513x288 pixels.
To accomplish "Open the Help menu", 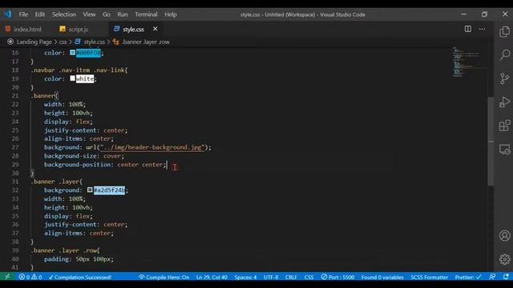I will tap(171, 14).
